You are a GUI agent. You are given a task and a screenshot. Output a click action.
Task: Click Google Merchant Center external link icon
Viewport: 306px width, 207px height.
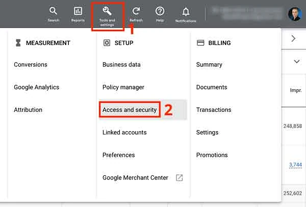[x=180, y=178]
